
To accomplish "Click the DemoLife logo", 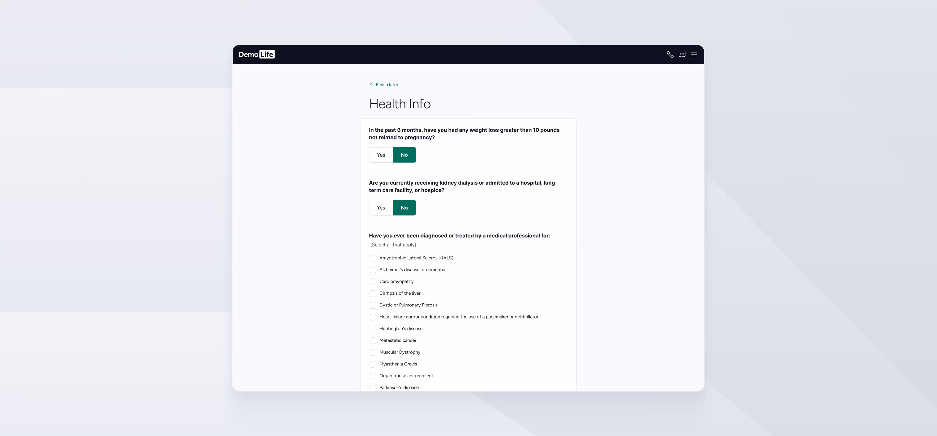I will click(x=256, y=54).
